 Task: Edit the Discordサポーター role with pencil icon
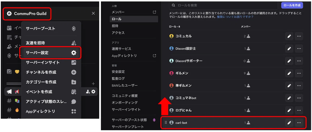(x=289, y=61)
